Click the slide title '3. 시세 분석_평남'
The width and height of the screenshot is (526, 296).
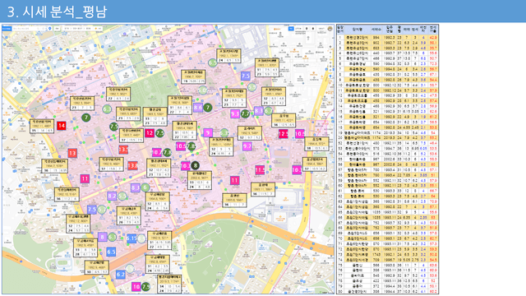pyautogui.click(x=57, y=12)
